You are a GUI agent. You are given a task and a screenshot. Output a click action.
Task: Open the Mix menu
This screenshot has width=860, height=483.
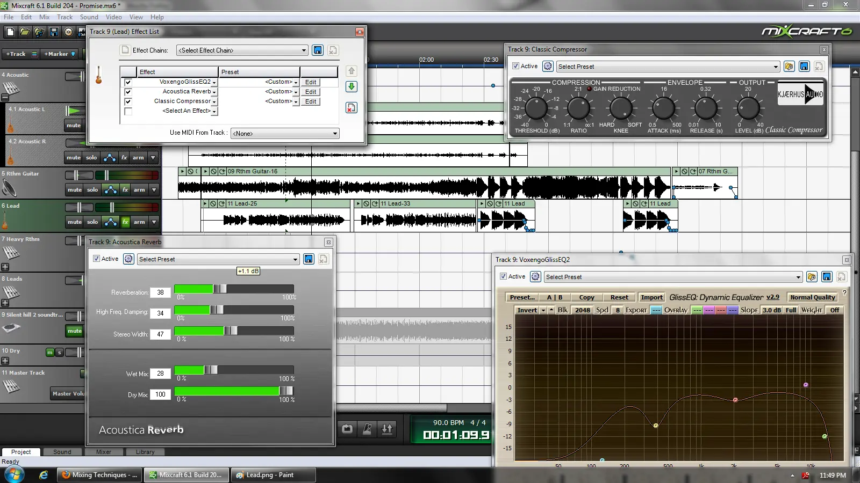44,17
